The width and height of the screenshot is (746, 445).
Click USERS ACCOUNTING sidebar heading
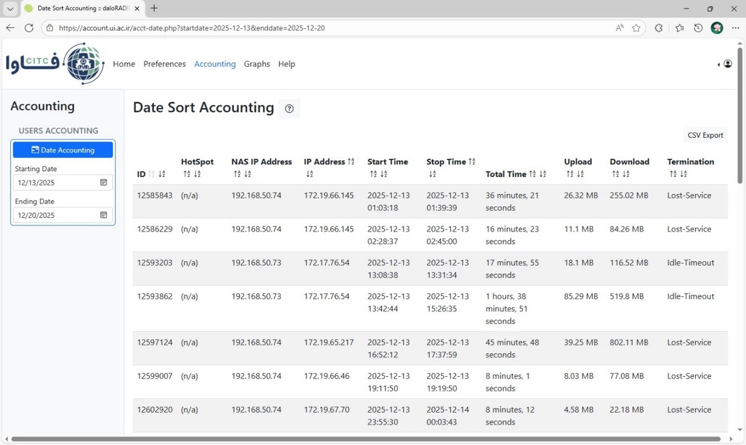[x=58, y=131]
